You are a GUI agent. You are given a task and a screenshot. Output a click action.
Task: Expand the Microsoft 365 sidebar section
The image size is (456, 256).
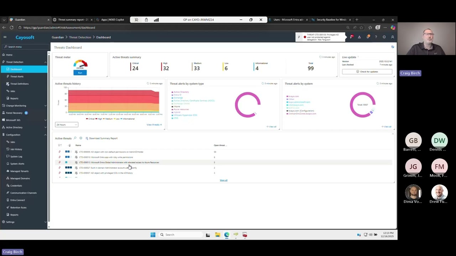(x=45, y=120)
